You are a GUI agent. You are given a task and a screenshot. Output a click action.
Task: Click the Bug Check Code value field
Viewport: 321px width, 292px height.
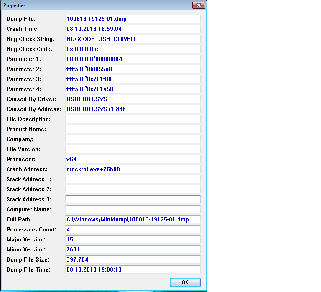pyautogui.click(x=133, y=49)
